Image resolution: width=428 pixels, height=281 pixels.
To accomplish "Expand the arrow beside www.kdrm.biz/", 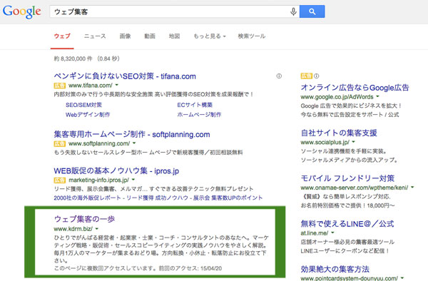I will pos(97,229).
